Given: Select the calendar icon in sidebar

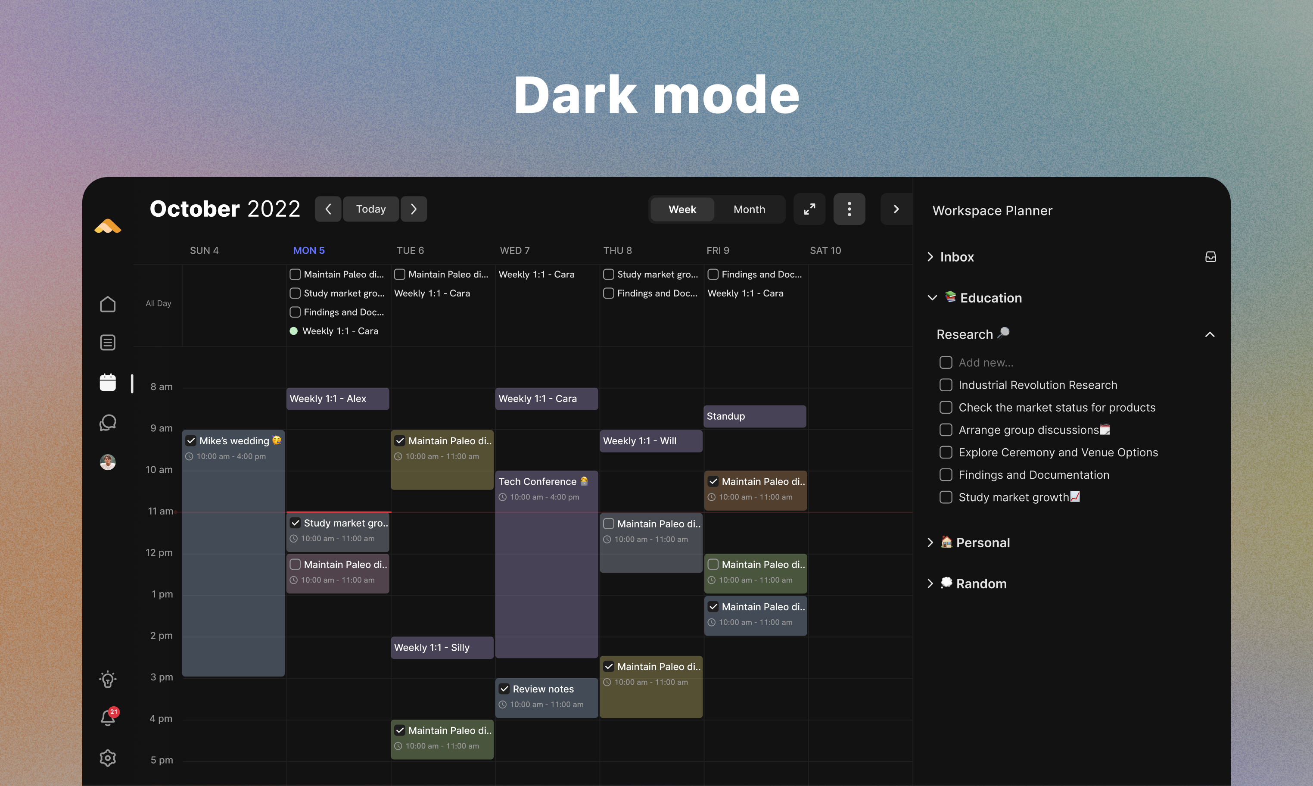Looking at the screenshot, I should (x=107, y=382).
